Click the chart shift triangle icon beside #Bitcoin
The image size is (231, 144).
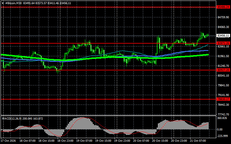pos(3,3)
